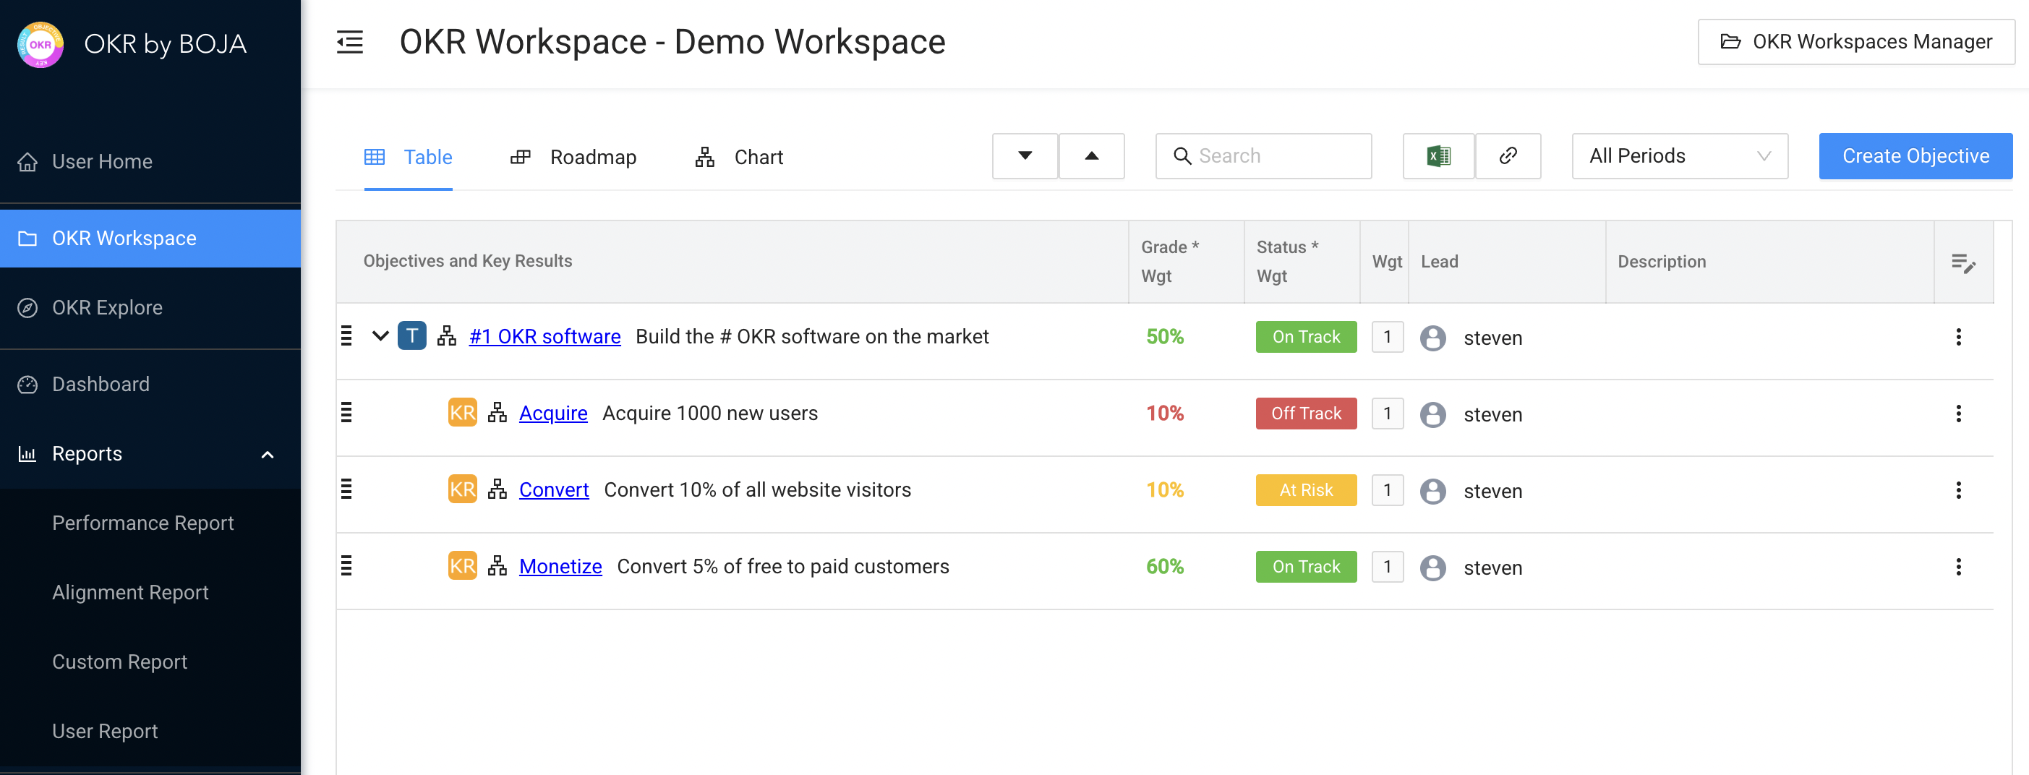
Task: Open the hierarchy icon for Convert
Action: coord(497,489)
